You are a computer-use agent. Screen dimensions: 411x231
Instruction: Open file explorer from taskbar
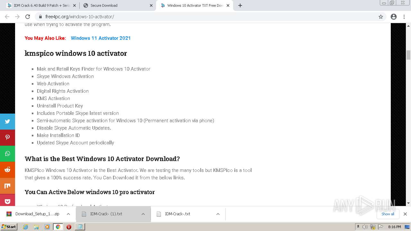tap(36, 227)
